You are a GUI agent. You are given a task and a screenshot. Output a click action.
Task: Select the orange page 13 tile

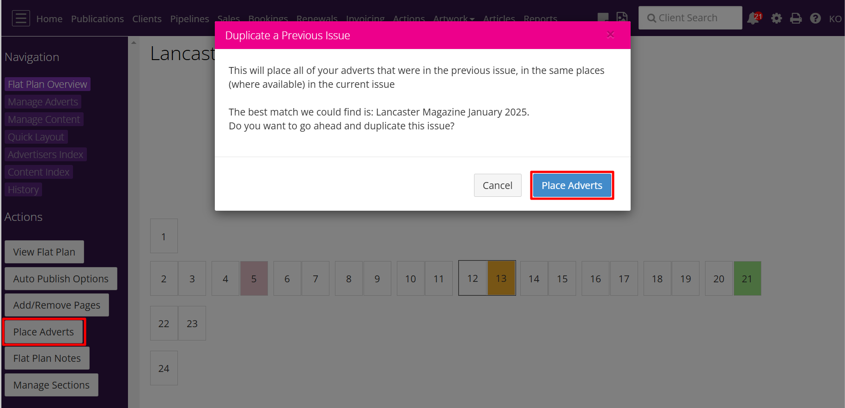pyautogui.click(x=501, y=278)
